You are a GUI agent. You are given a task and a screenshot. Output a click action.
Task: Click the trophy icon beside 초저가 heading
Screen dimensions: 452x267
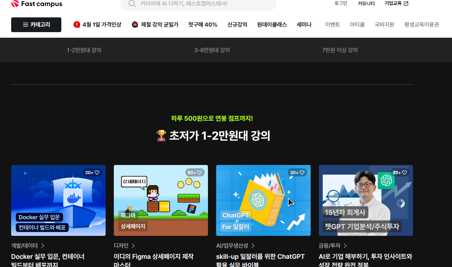(161, 135)
